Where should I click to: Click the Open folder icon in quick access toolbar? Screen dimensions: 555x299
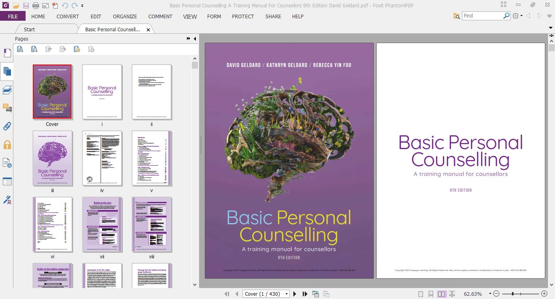pyautogui.click(x=16, y=6)
